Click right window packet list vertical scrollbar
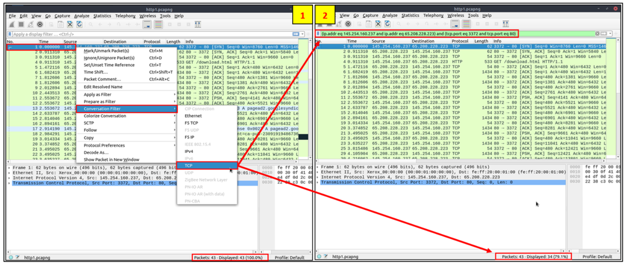This screenshot has width=625, height=265. point(618,99)
